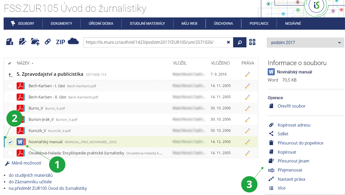
Task: Expand the Více menu in operations
Action: point(281,188)
